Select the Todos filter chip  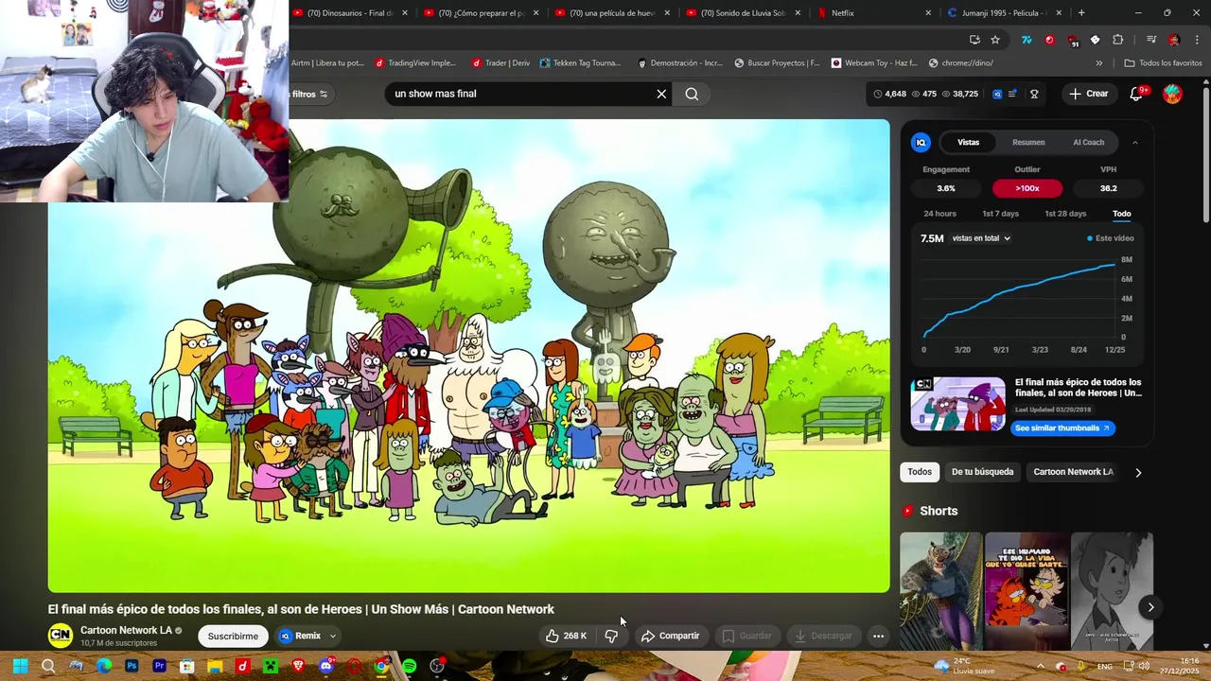(920, 472)
